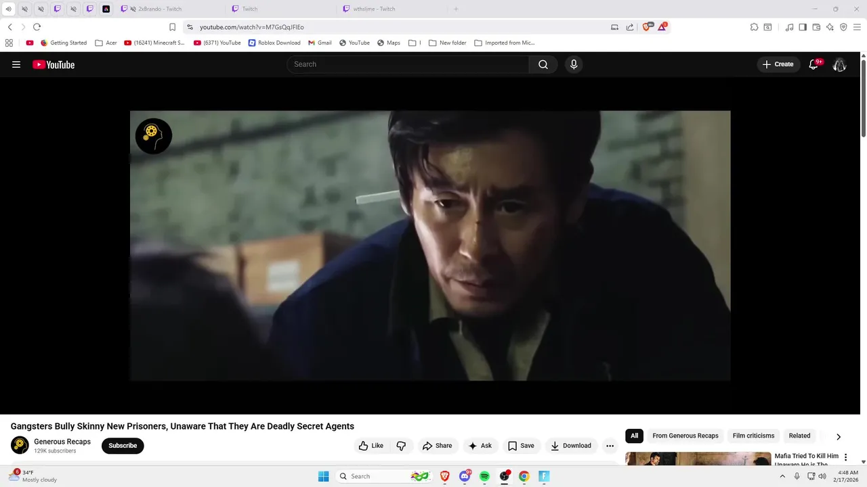The height and width of the screenshot is (487, 867).
Task: Open Brave Wallet icon
Action: (816, 27)
